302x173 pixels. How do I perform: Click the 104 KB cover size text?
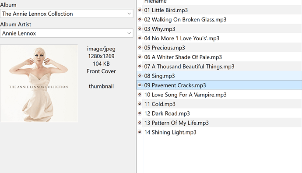pyautogui.click(x=101, y=64)
